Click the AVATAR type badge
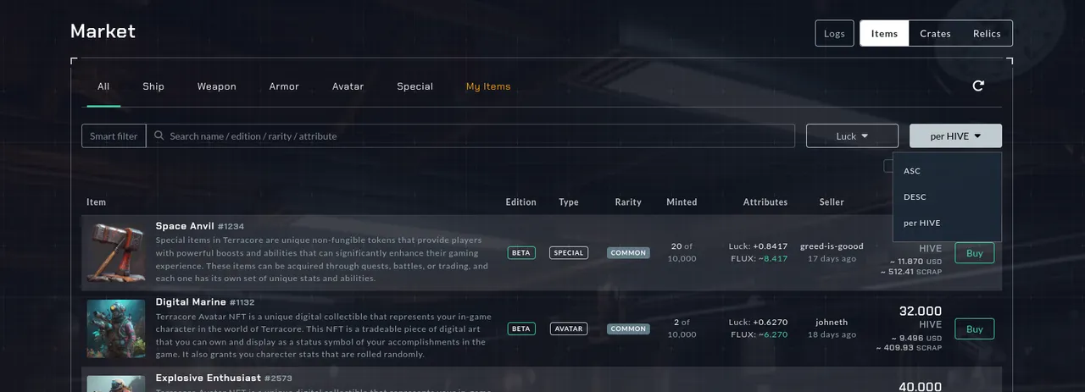This screenshot has height=392, width=1085. [x=569, y=329]
